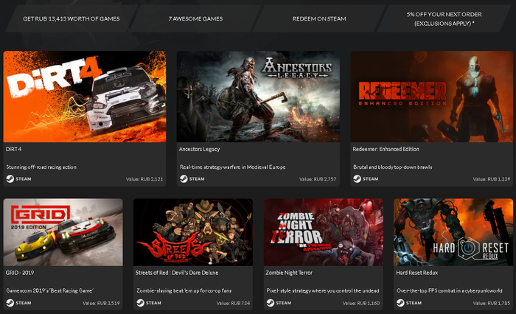Click the 'Ancestors Legacy' game title

pyautogui.click(x=200, y=149)
